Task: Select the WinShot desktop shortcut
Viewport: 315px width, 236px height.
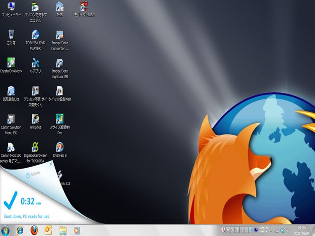Action: coord(35,121)
